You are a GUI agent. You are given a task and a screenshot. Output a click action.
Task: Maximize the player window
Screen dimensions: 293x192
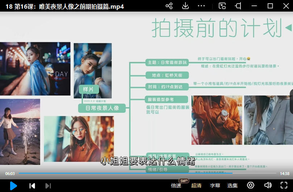click(270, 6)
